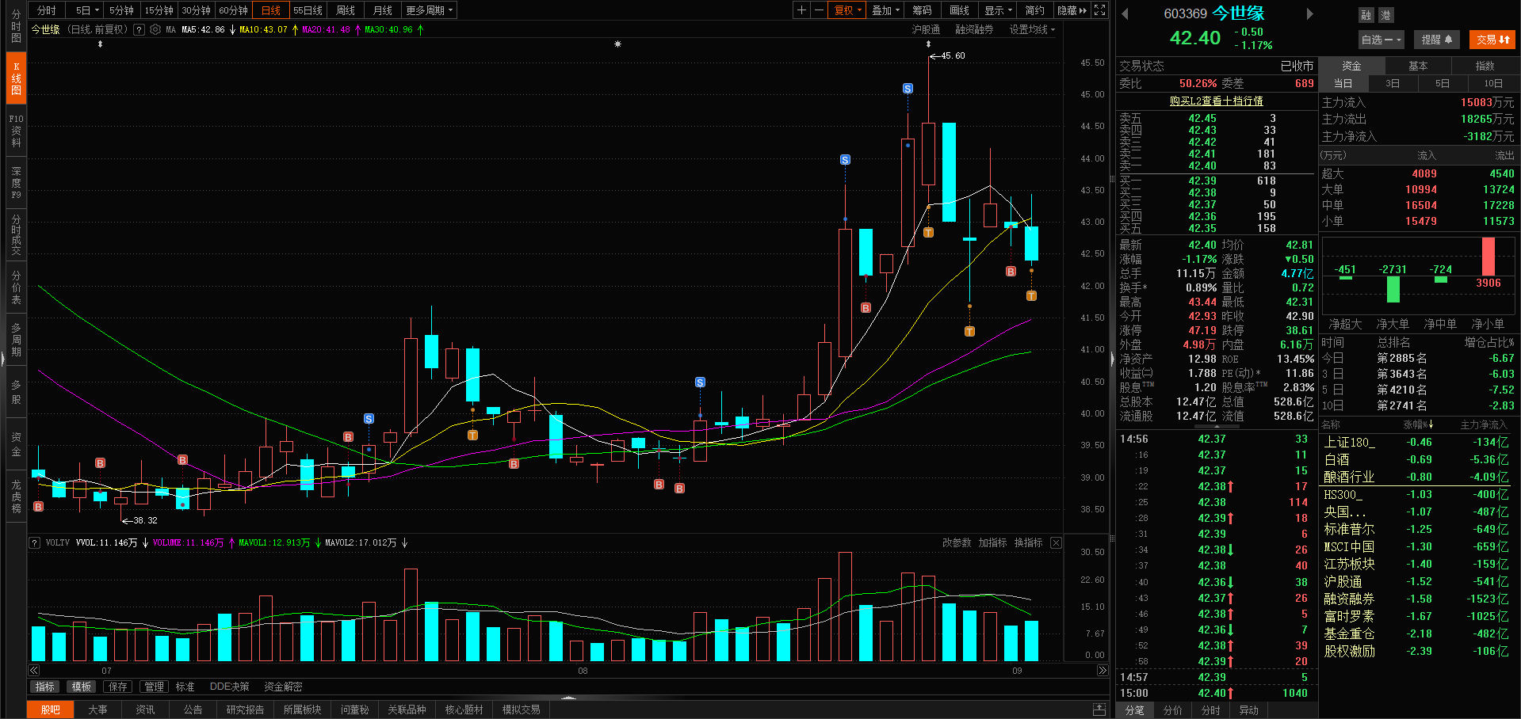
Task: Open 基本 fundamentals tab
Action: point(1418,66)
